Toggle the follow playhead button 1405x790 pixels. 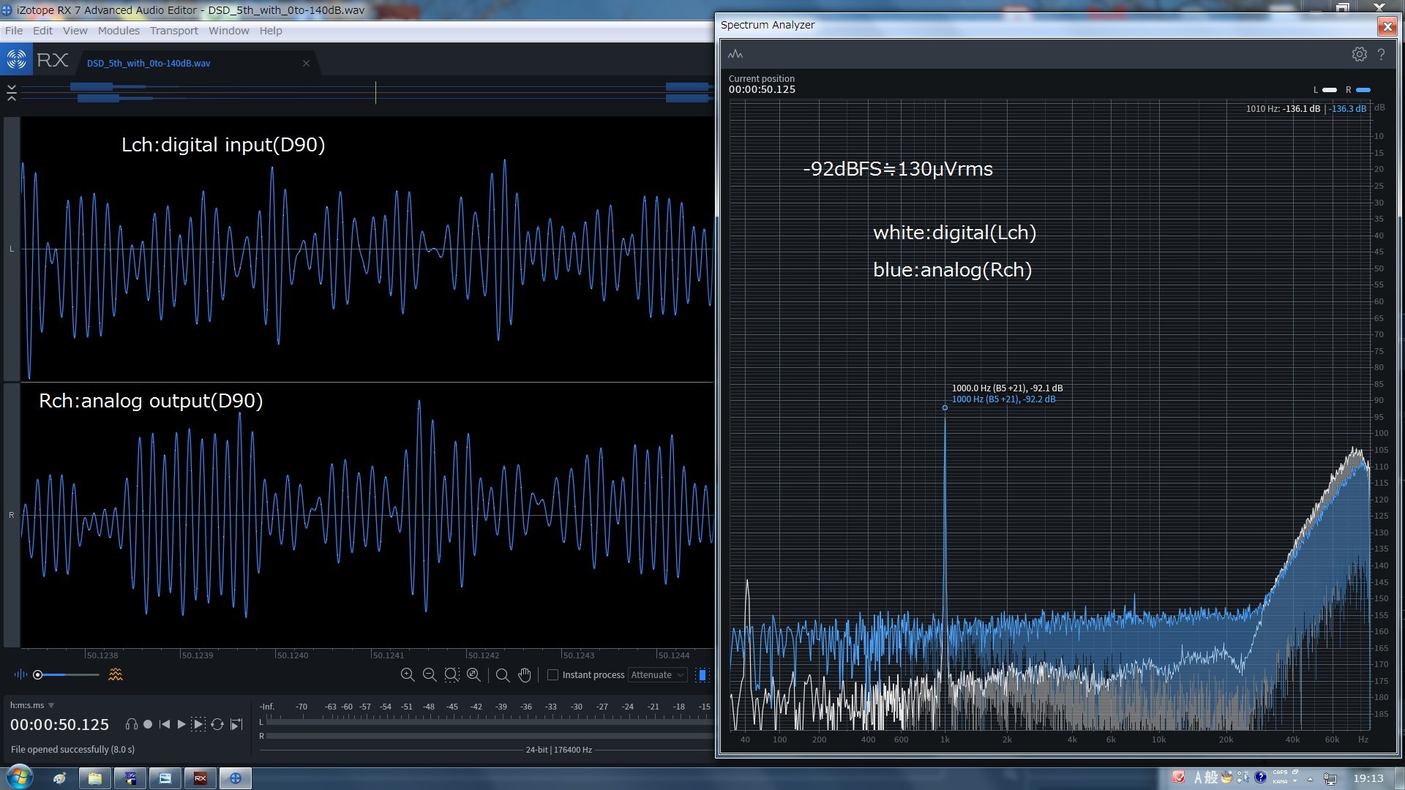click(236, 724)
